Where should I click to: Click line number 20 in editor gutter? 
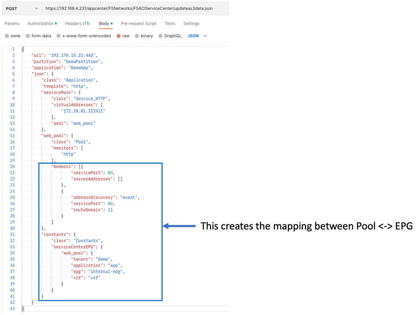tap(12, 166)
